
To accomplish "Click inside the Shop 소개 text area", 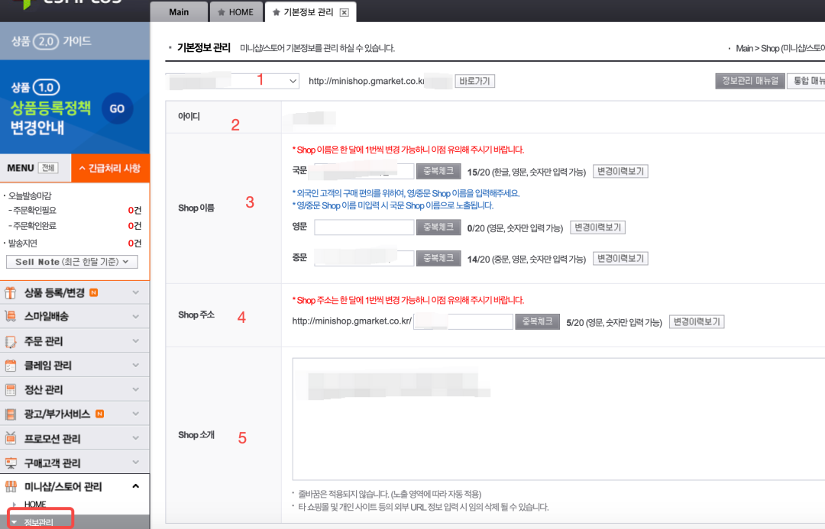I will click(x=558, y=419).
